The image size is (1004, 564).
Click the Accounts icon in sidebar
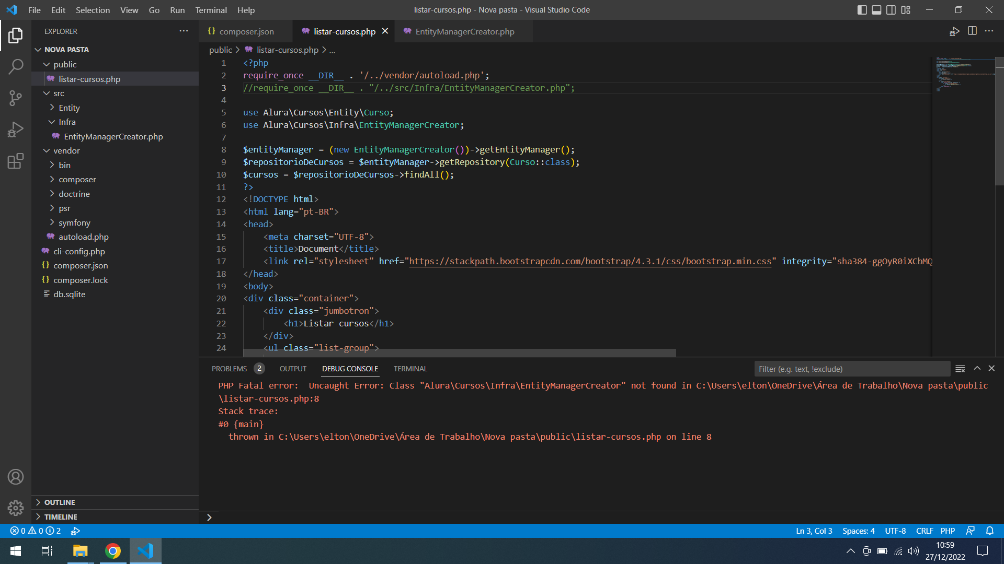(15, 478)
